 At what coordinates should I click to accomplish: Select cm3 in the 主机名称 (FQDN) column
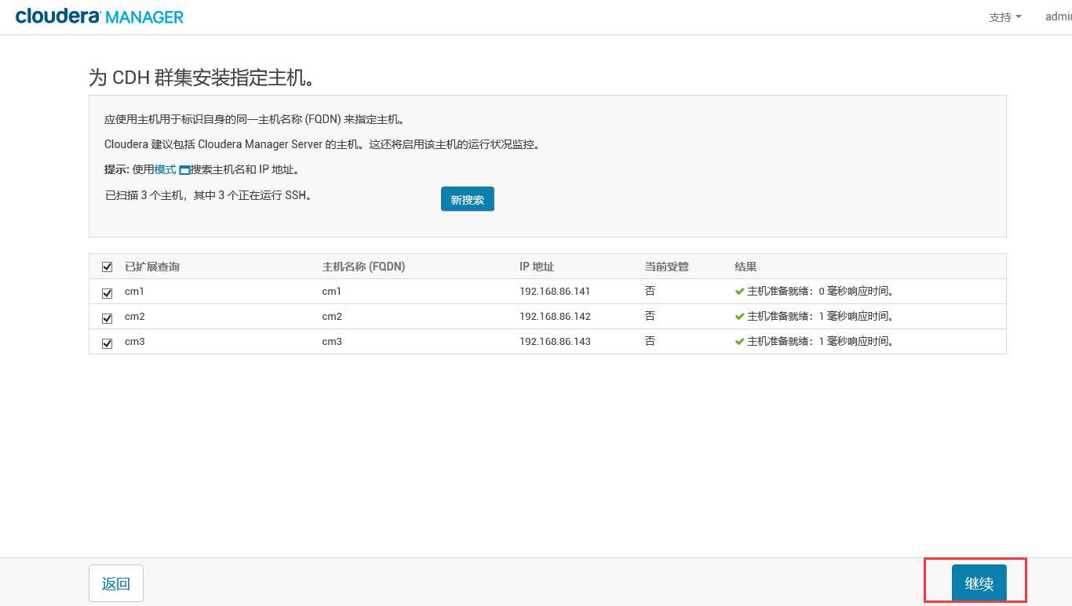coord(333,342)
